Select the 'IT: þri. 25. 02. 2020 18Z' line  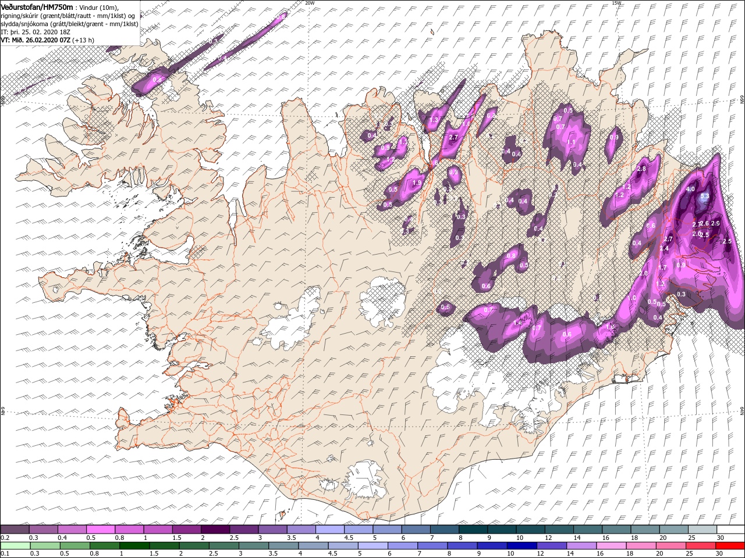coord(35,31)
